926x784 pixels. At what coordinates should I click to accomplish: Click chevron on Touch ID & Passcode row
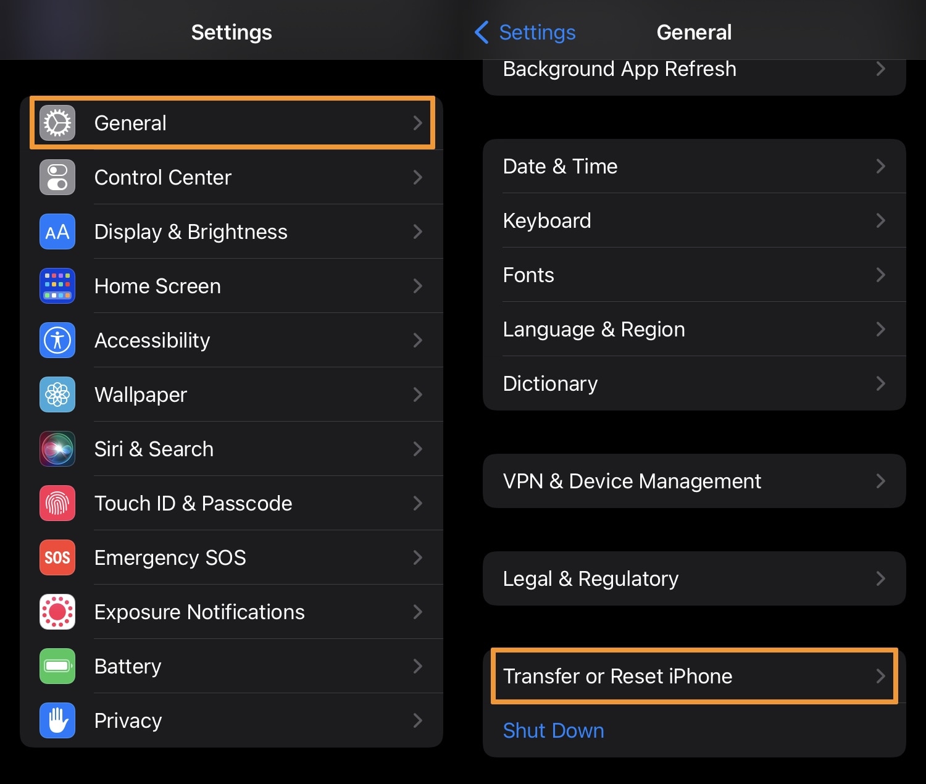418,503
